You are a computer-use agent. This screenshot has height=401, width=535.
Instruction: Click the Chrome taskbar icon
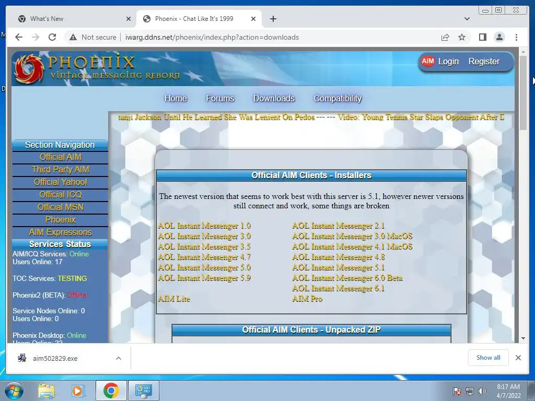(x=111, y=391)
